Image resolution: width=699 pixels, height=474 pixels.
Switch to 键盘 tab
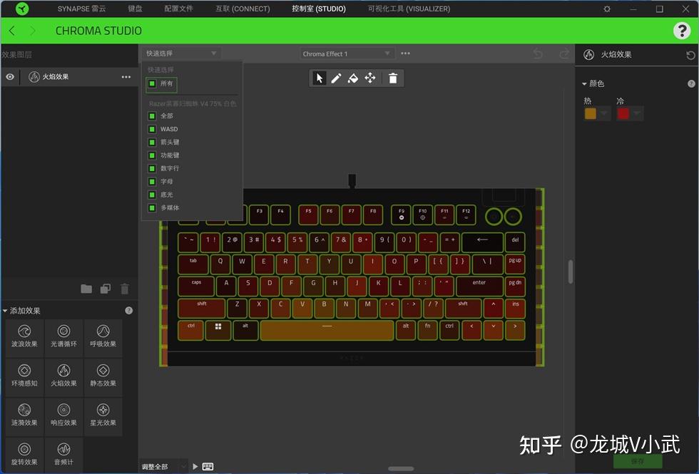tap(135, 9)
